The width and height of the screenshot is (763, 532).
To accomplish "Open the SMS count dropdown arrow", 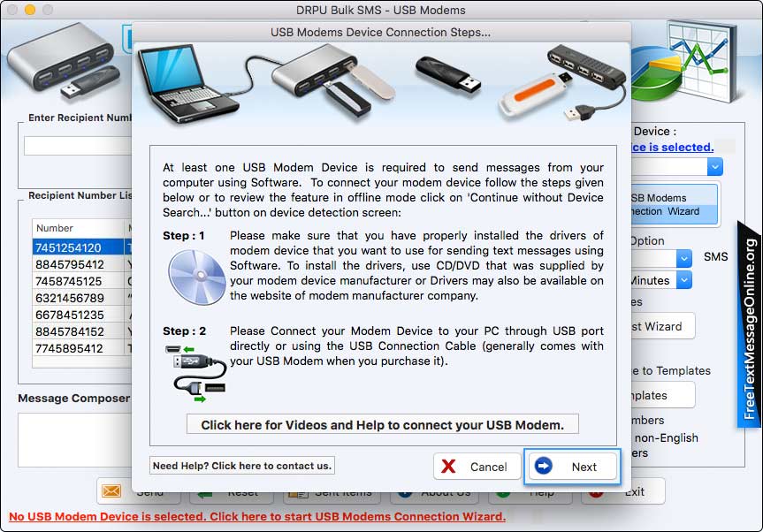I will point(683,258).
